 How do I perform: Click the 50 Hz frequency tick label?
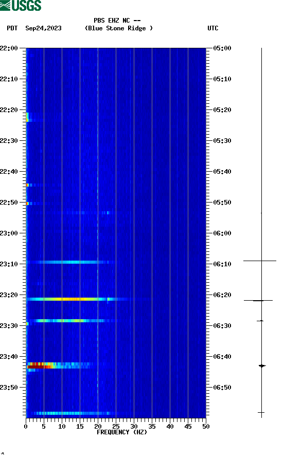coord(206,427)
